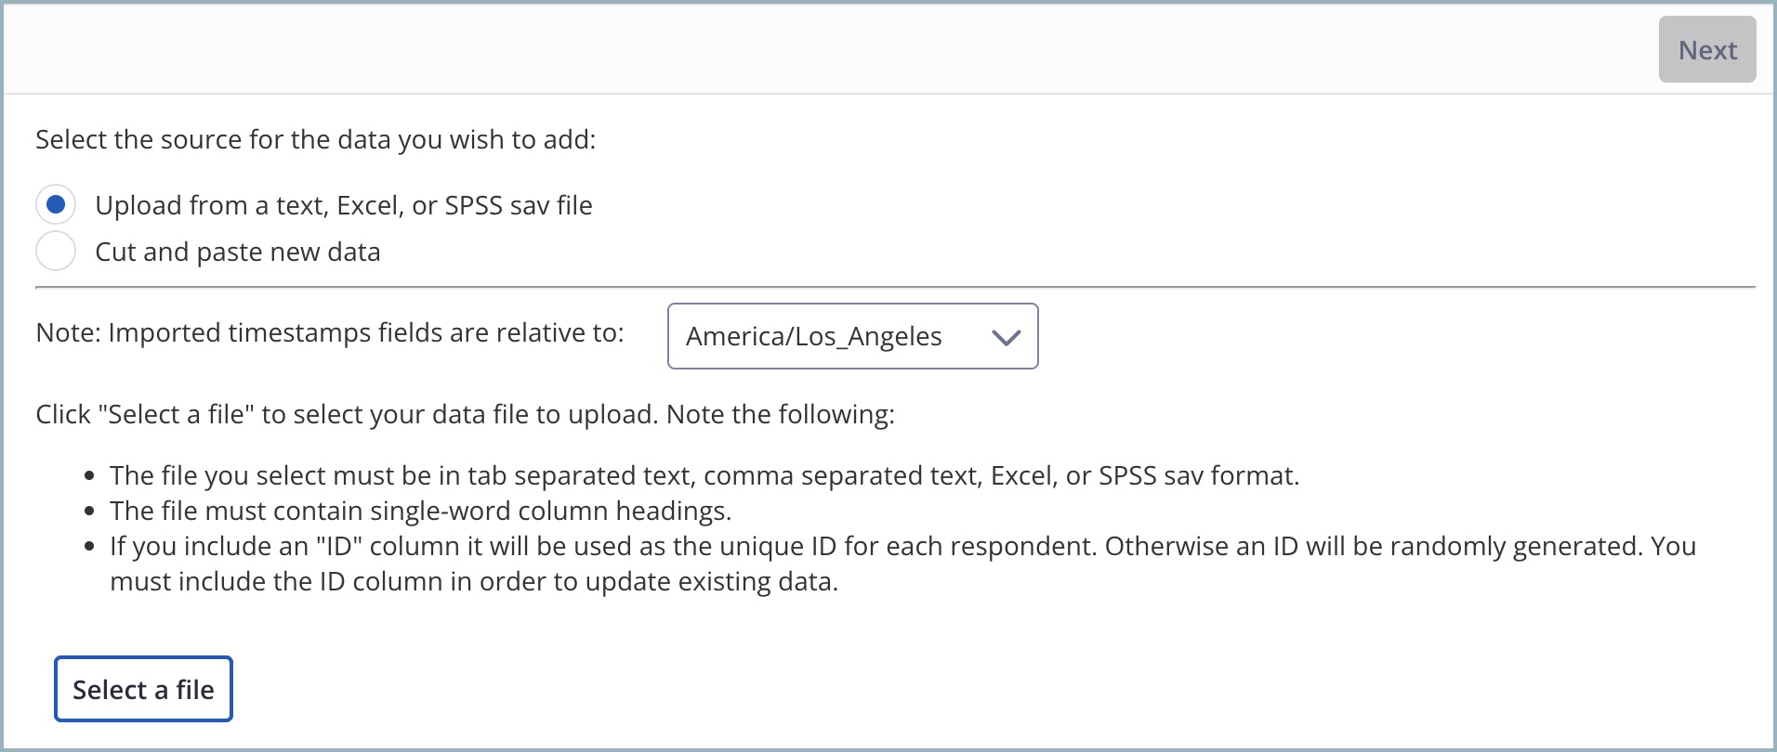Open the file picker via 'Select a file'
Image resolution: width=1777 pixels, height=752 pixels.
[142, 689]
